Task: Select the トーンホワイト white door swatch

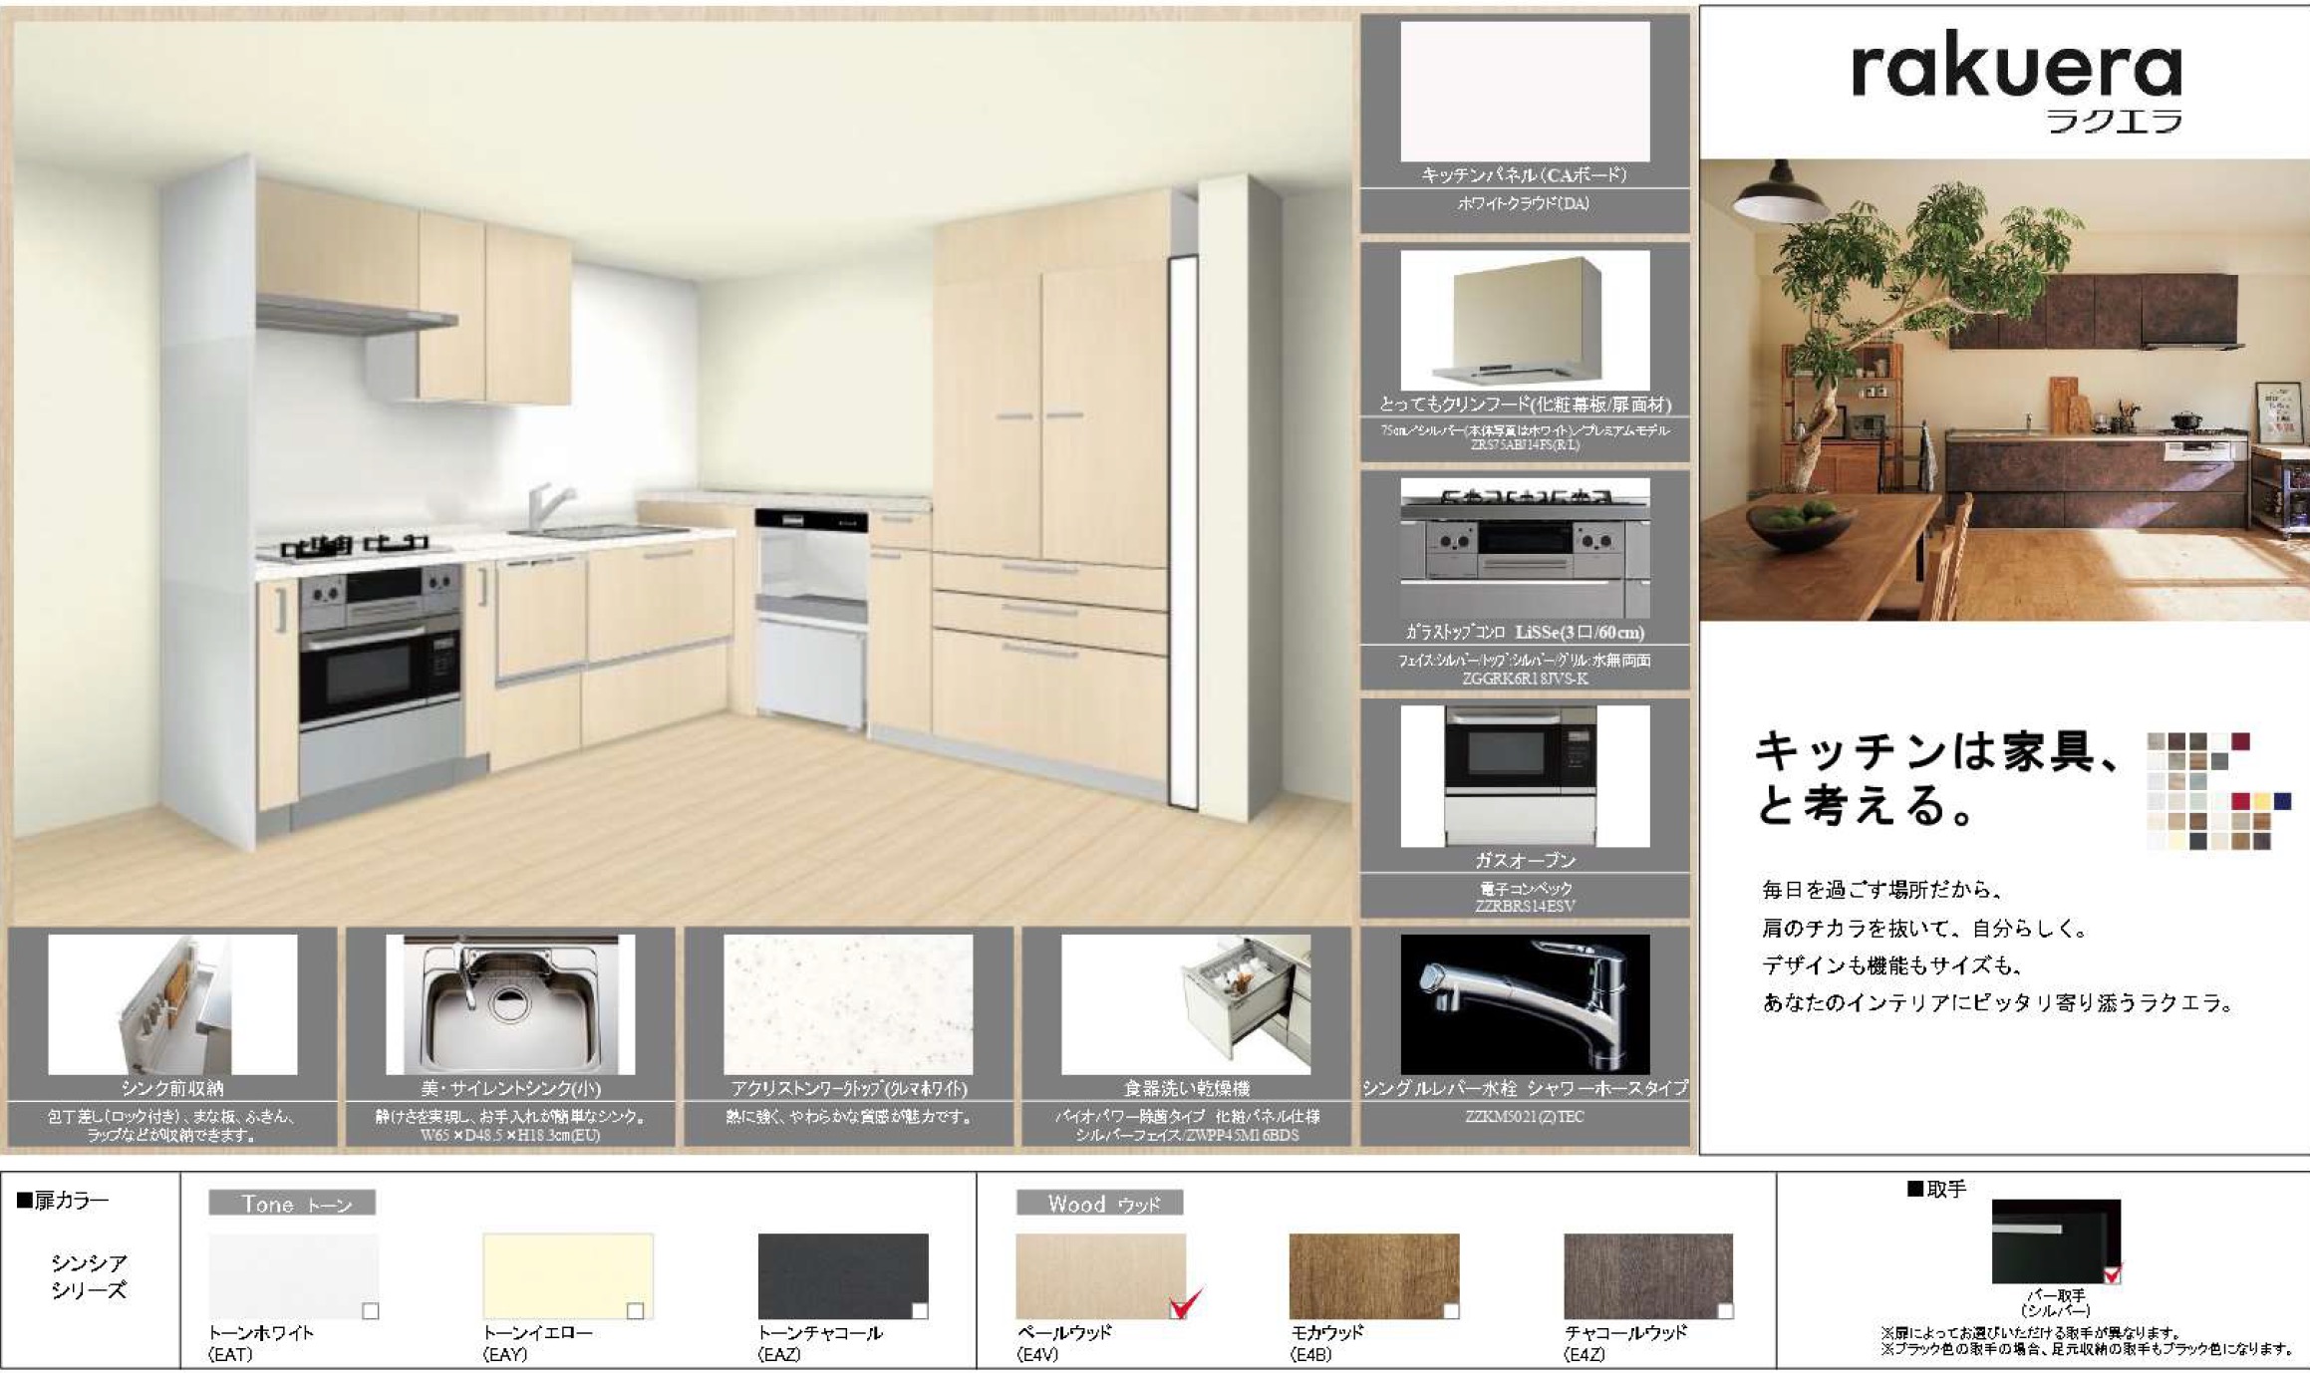Action: [293, 1276]
